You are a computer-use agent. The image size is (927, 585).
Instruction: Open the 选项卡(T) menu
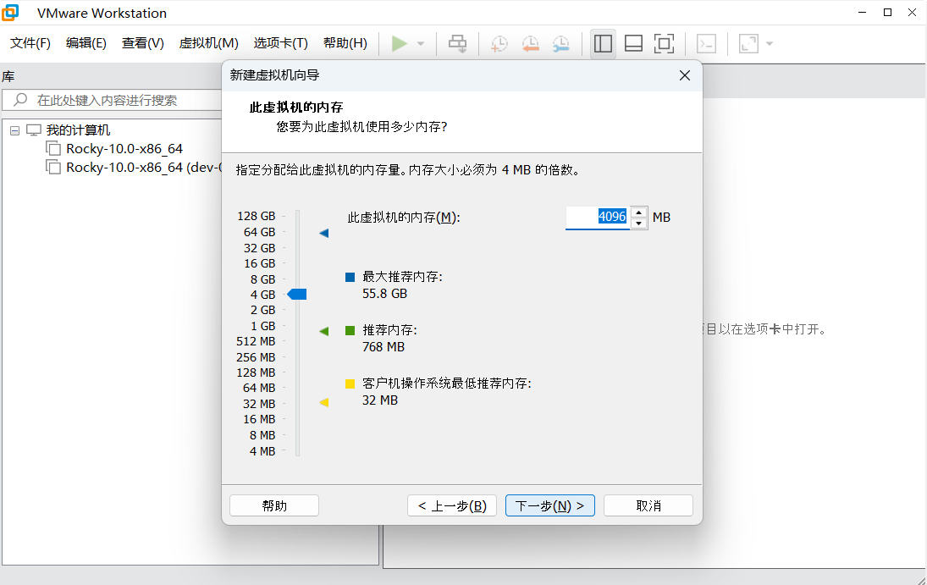279,43
